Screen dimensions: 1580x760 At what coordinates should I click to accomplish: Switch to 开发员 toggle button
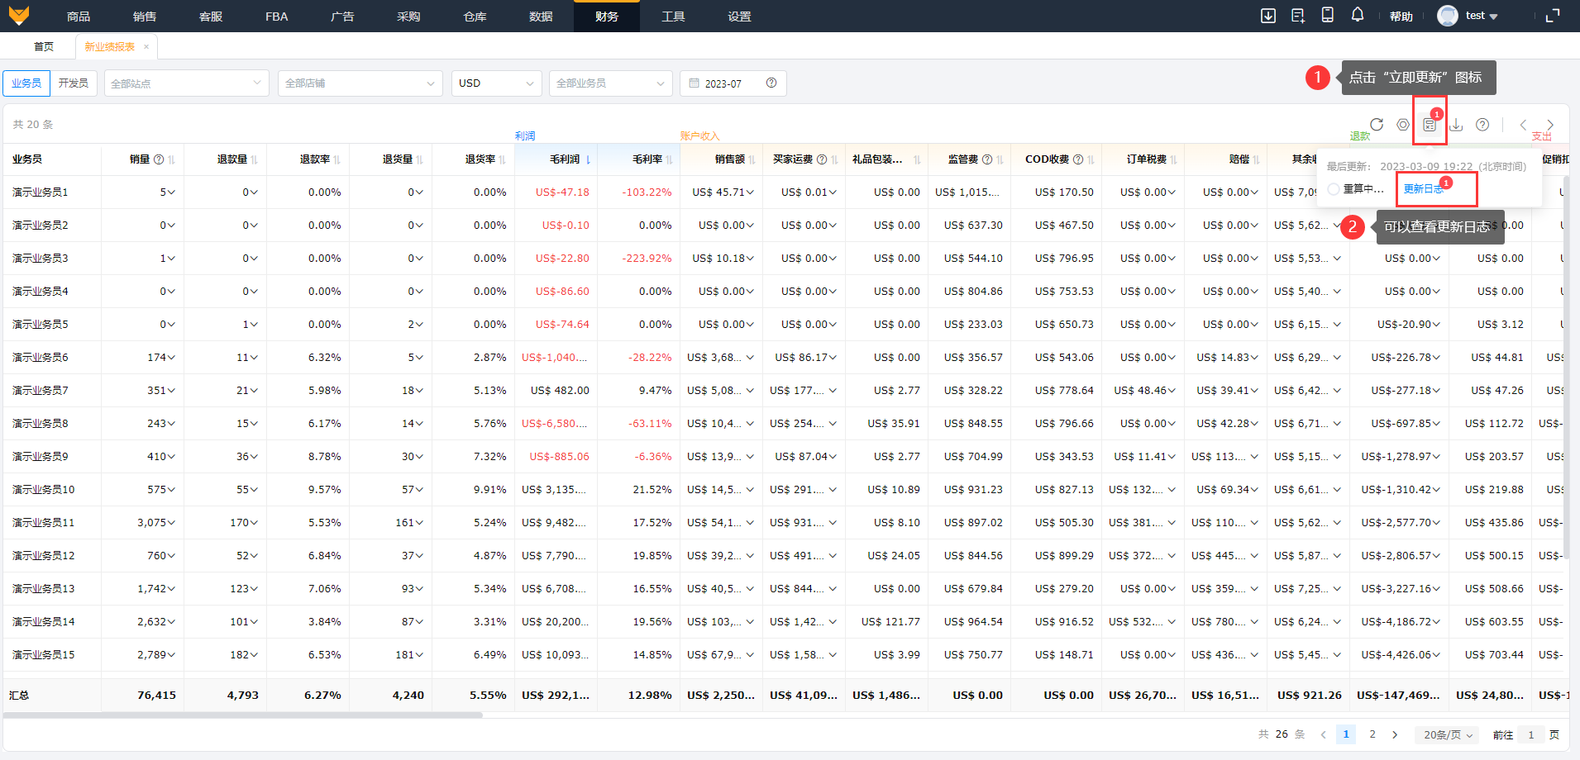[74, 83]
